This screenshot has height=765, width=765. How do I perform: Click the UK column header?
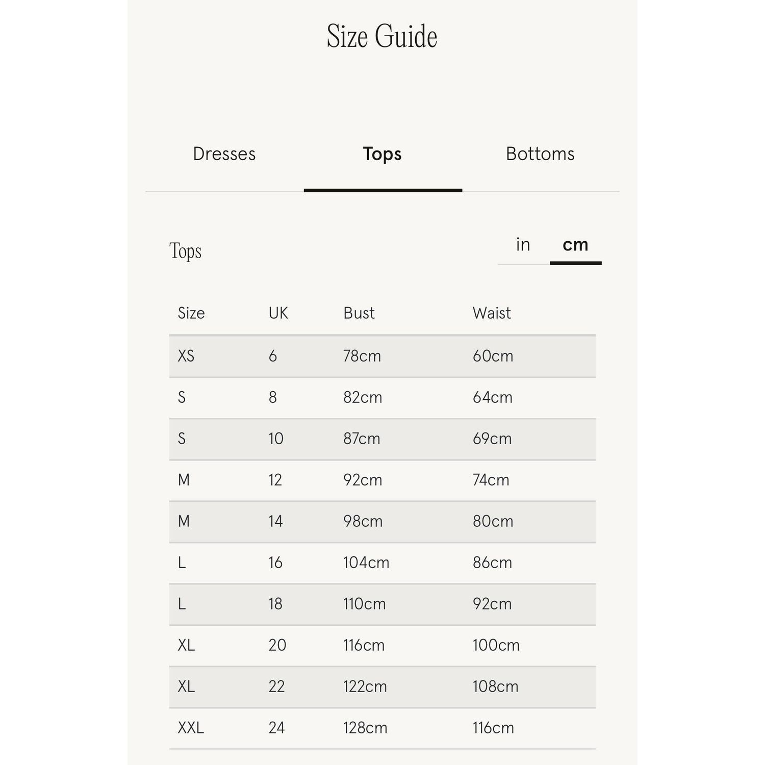coord(278,313)
